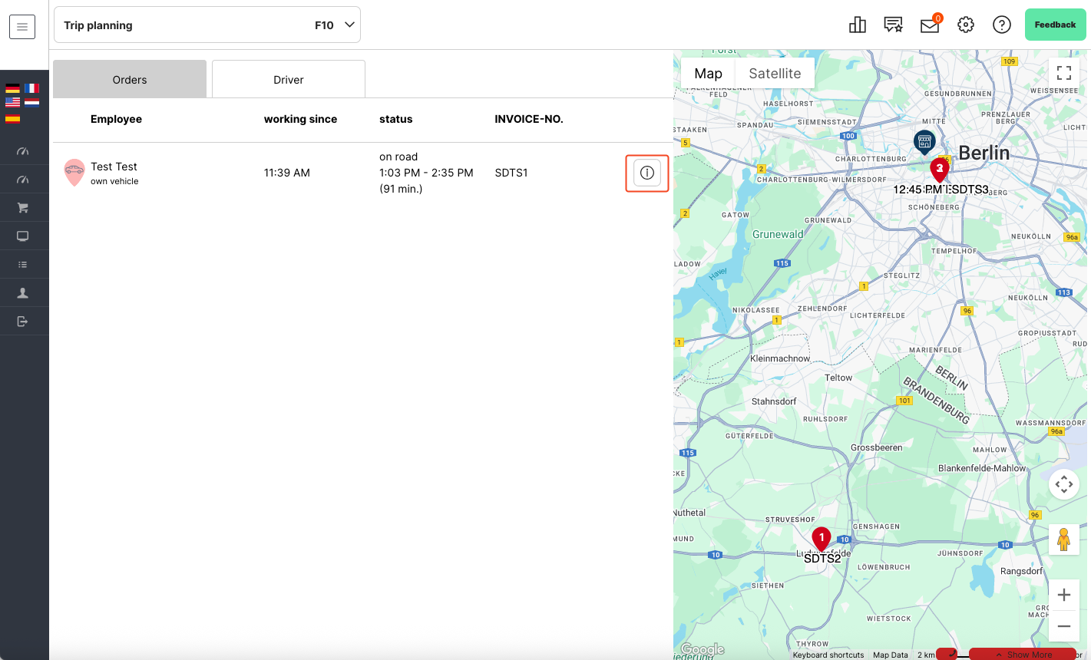1091x660 pixels.
Task: Click red map pin labeled SDTS3
Action: tap(939, 170)
